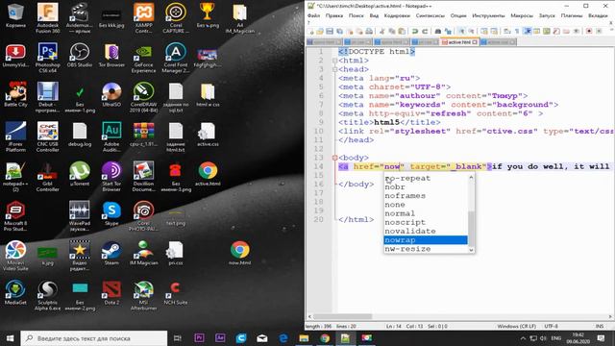Open the Корзина recycle bin icon
Viewport: 615px width, 346px height.
pos(15,15)
